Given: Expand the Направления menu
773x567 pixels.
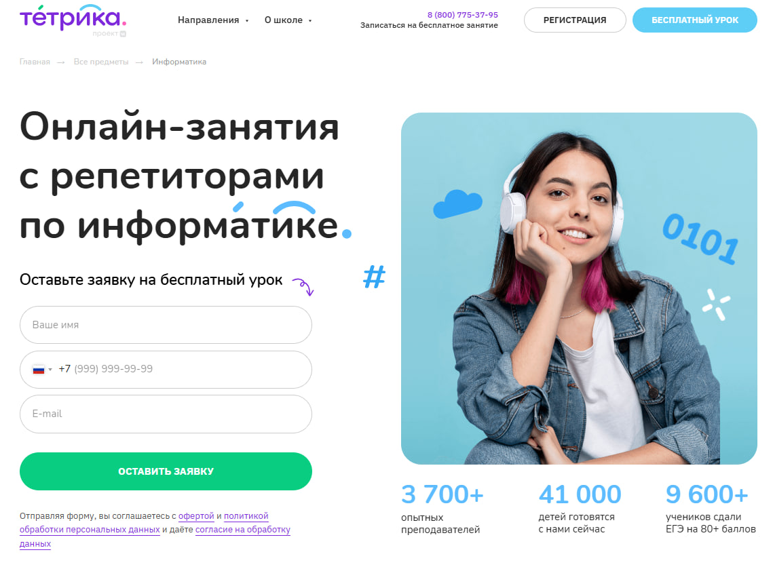Looking at the screenshot, I should [213, 20].
